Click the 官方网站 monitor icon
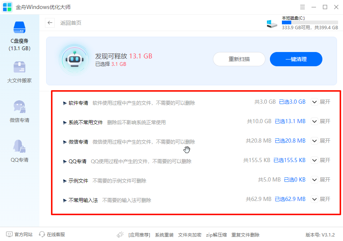343x241 pixels. tap(9, 234)
